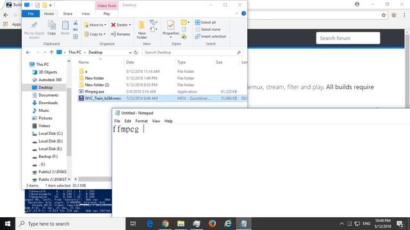Open Properties in the ribbon

[x=171, y=29]
